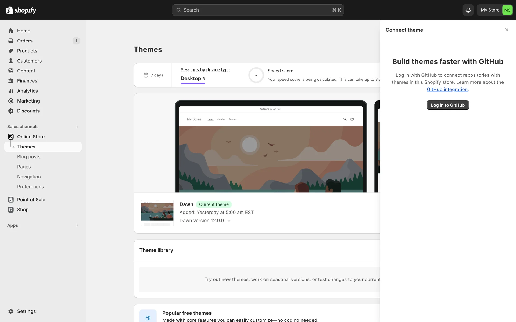The width and height of the screenshot is (516, 322).
Task: Expand the Apps section chevron
Action: (77, 225)
